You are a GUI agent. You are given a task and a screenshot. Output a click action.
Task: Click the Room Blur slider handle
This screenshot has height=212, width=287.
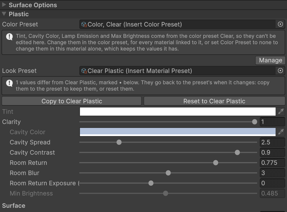[x=168, y=173]
